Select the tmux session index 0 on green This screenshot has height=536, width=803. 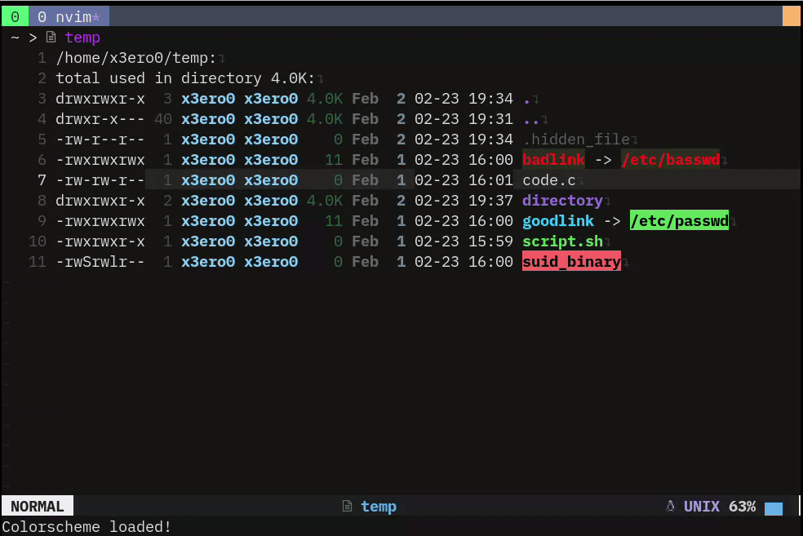pos(15,17)
